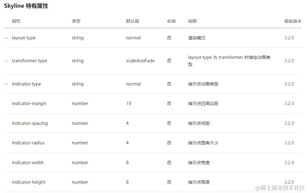Click version 3.2.0 in indicator-radius row
The width and height of the screenshot is (307, 193).
point(289,143)
